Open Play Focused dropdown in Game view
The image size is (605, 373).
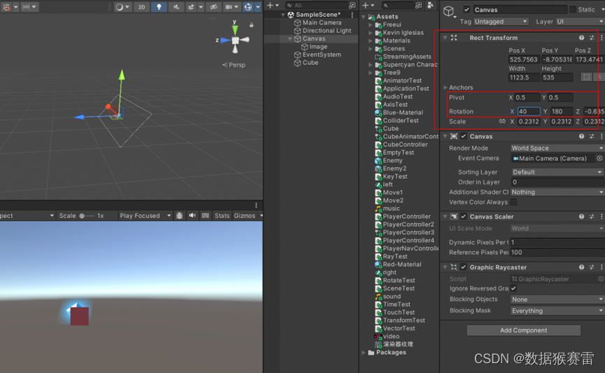pos(145,216)
